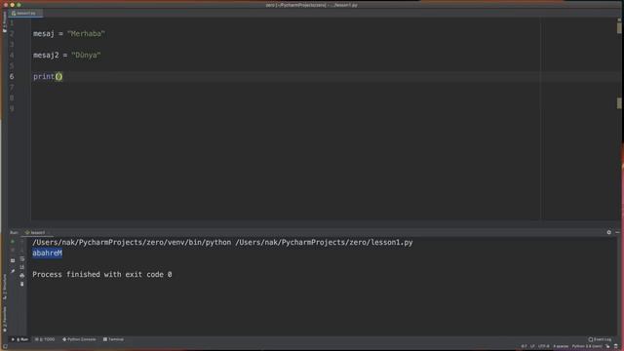Click the macOS yellow minimize window button
This screenshot has width=624, height=351.
12,5
